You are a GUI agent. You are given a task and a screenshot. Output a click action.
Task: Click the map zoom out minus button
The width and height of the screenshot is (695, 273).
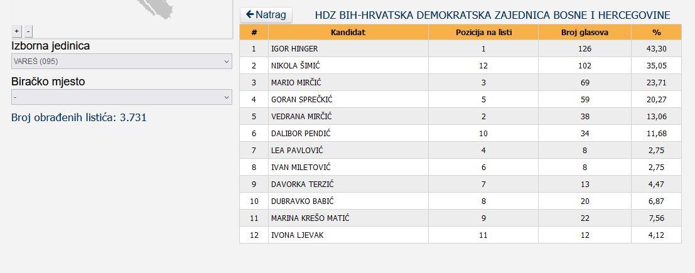[x=28, y=31]
